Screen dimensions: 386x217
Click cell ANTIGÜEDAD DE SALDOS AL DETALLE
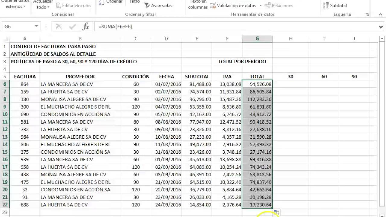[x=53, y=54]
